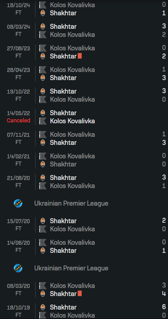Click Shakhtar crest in 08/03/24 match

tap(43, 27)
